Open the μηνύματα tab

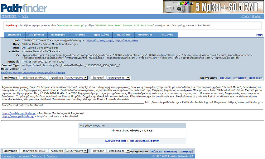[x=15, y=35]
